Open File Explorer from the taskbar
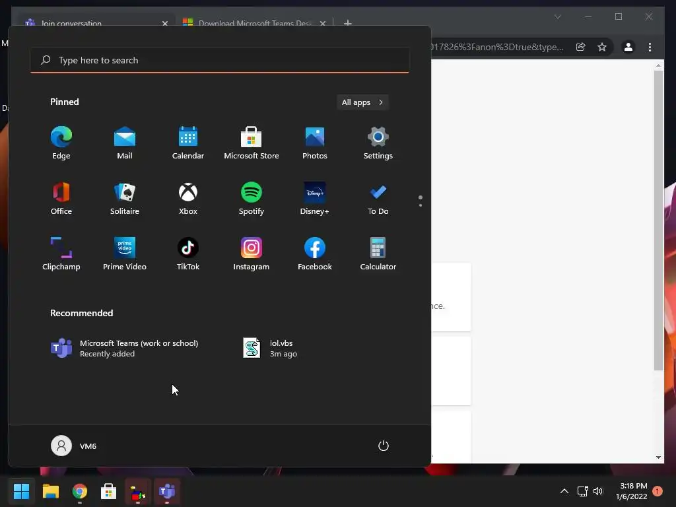The height and width of the screenshot is (507, 676). pos(50,491)
